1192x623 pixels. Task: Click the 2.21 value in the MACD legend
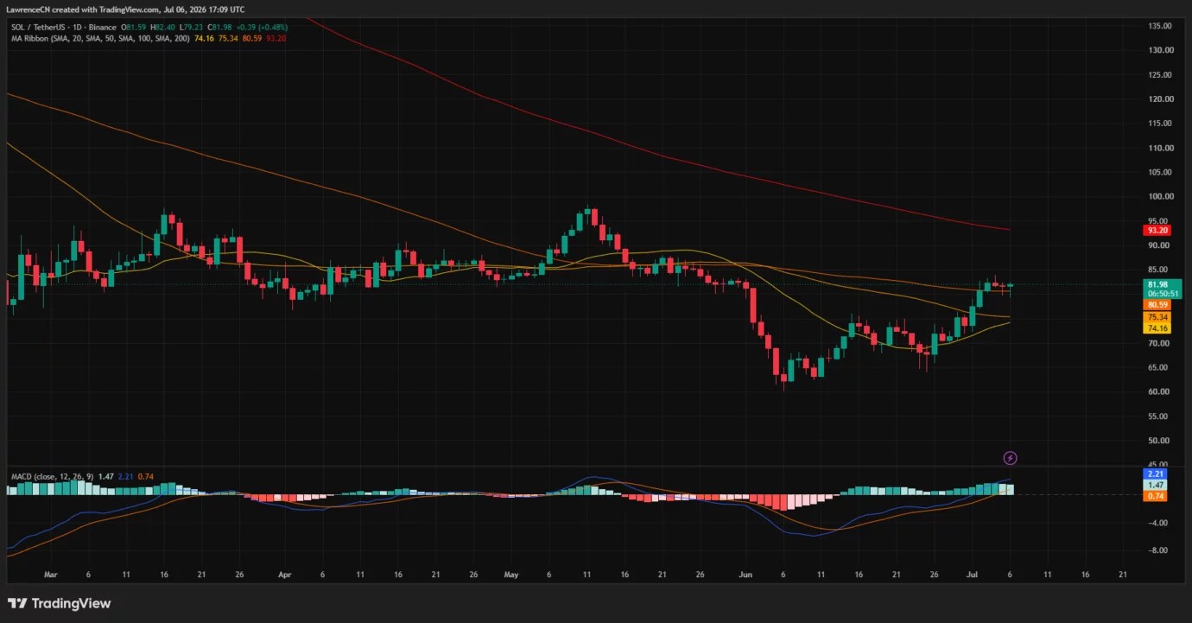coord(124,477)
